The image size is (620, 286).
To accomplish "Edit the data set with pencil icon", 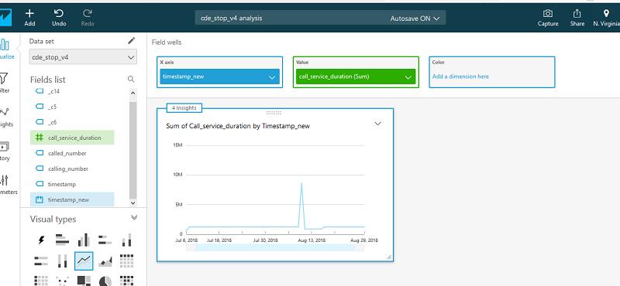I will 132,41.
